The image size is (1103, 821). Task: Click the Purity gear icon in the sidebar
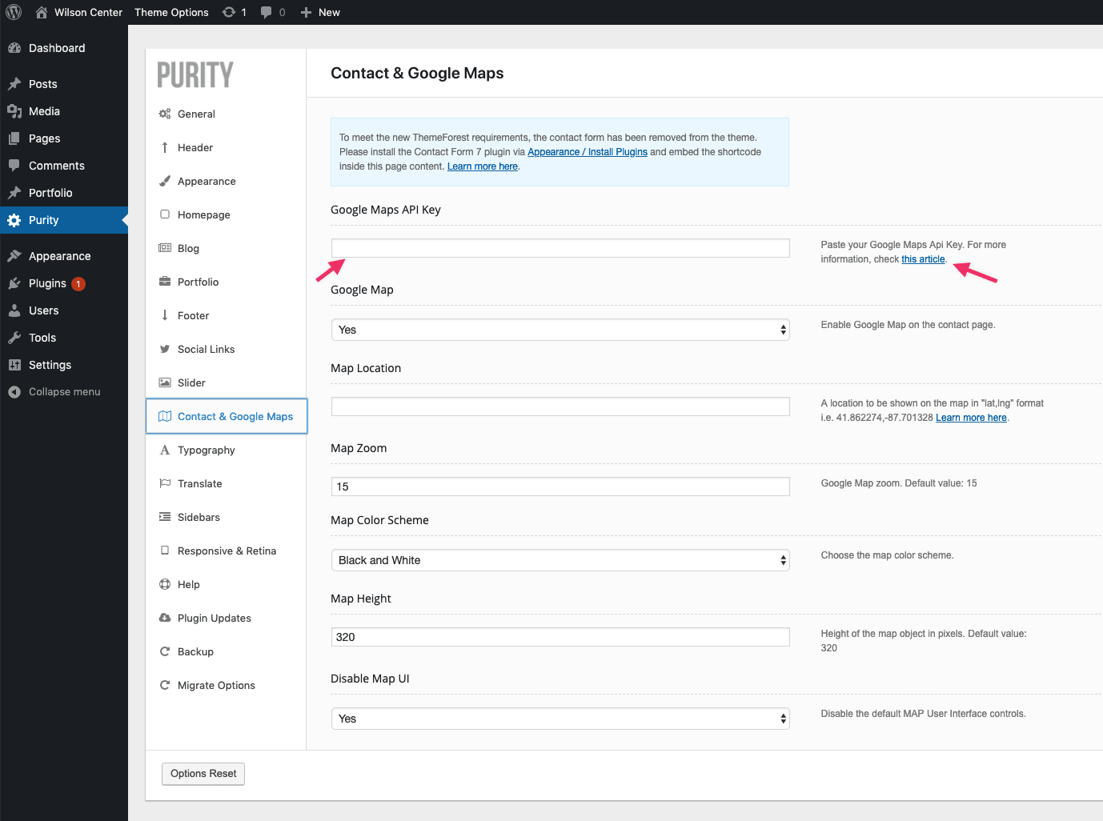[x=14, y=220]
